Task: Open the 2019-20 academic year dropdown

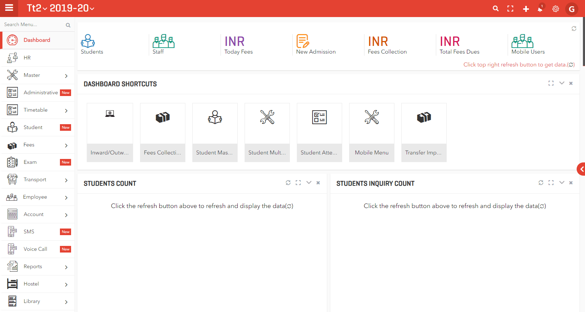Action: point(72,8)
